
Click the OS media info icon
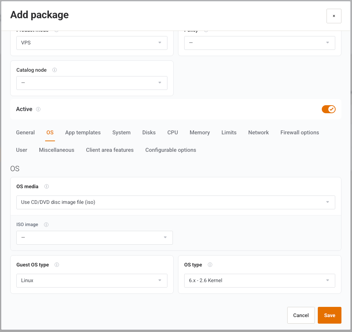coord(47,186)
